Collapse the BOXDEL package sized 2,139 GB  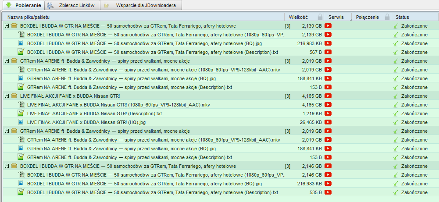pos(6,26)
